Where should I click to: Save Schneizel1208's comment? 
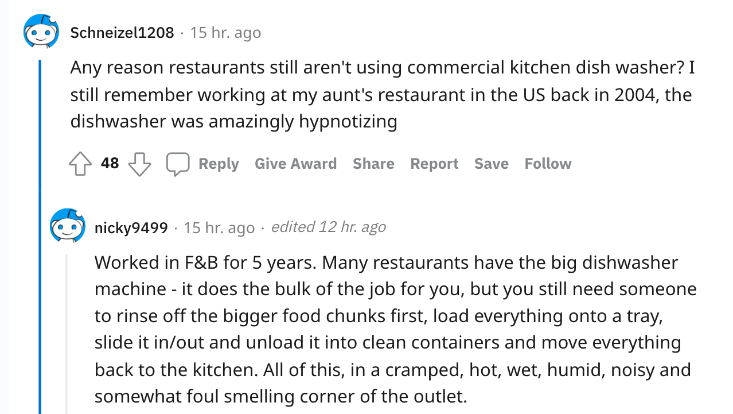[x=491, y=164]
